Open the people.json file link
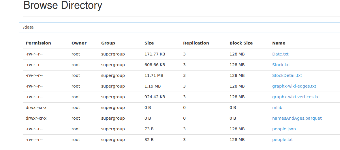340x150 pixels. 284,129
